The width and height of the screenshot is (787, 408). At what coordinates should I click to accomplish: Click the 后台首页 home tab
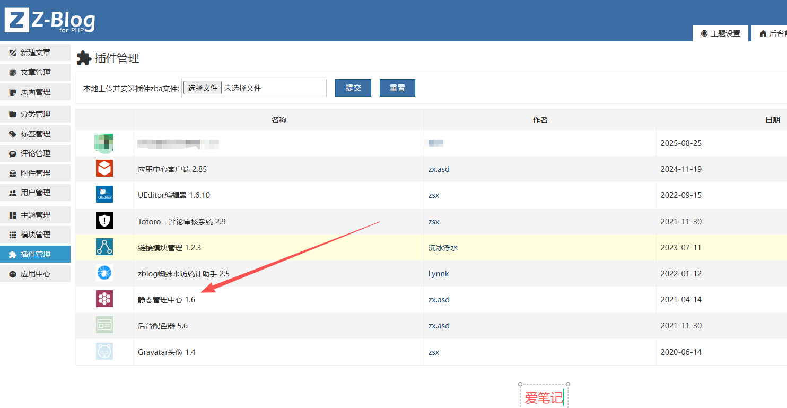tap(769, 33)
